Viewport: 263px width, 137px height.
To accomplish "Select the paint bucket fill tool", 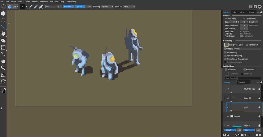I will [x=3, y=34].
